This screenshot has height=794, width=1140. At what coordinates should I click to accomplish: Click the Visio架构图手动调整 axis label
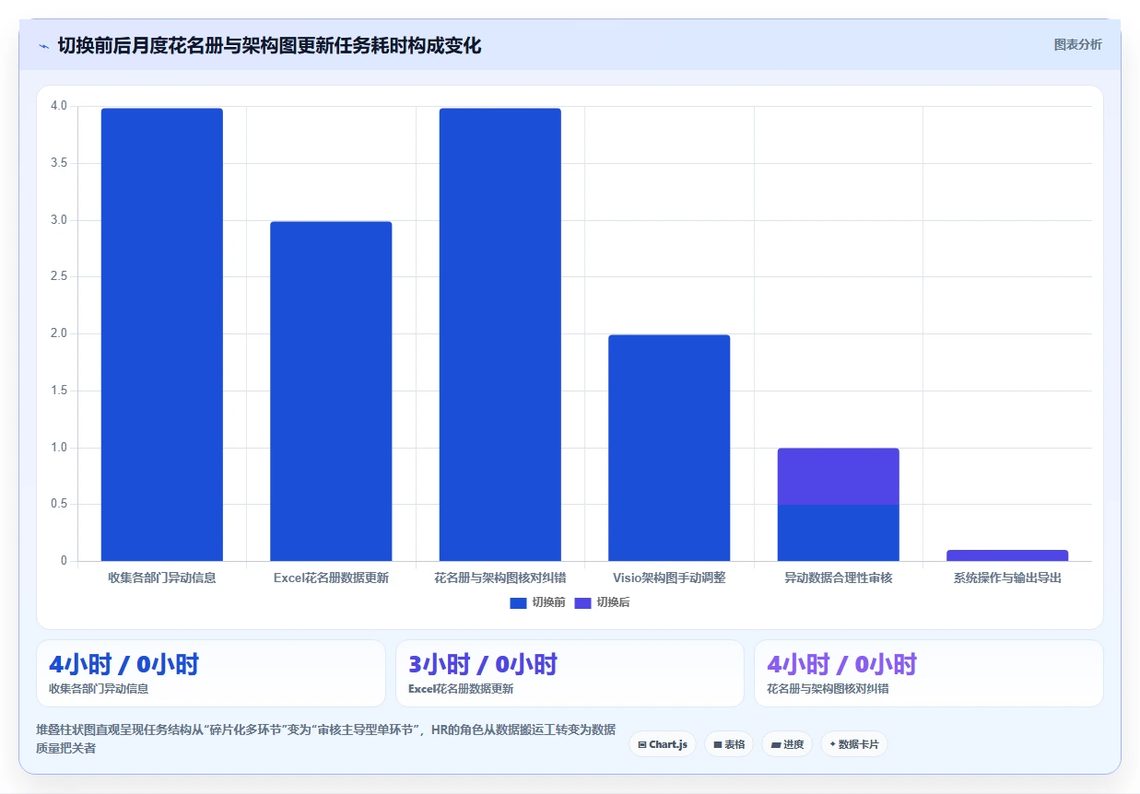(x=669, y=578)
